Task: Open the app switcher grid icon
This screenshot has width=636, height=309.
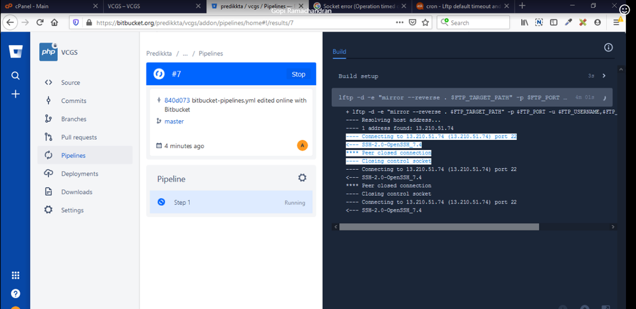Action: coord(15,275)
